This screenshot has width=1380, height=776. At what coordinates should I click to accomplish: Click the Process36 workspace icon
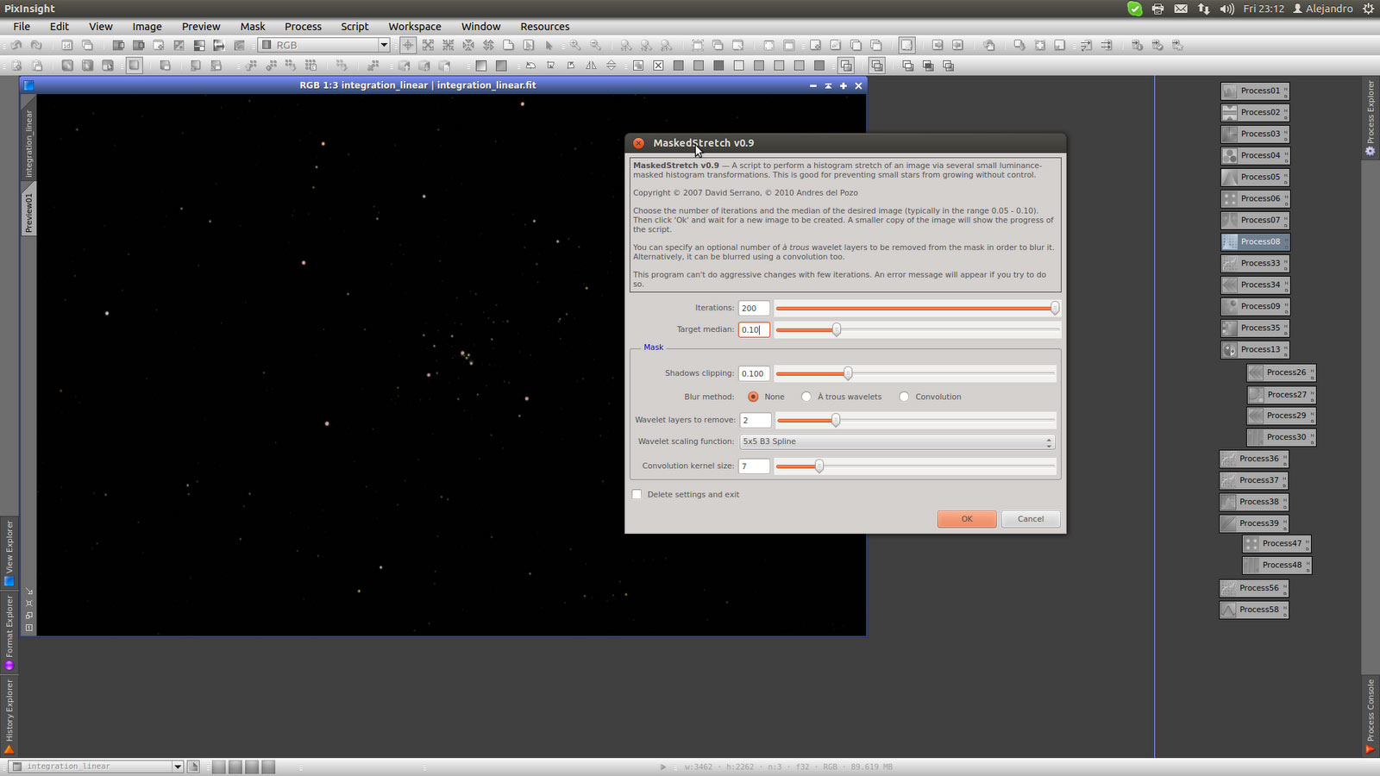point(1254,459)
